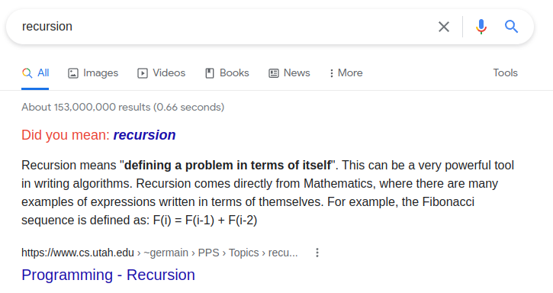Open the Programming - Recursion result
Viewport: 553px width, 293px height.
click(108, 275)
